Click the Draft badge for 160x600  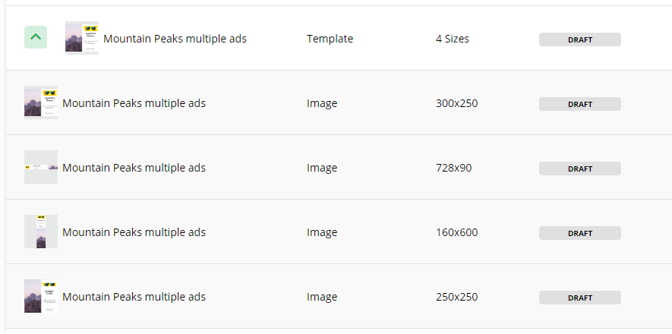coord(579,233)
